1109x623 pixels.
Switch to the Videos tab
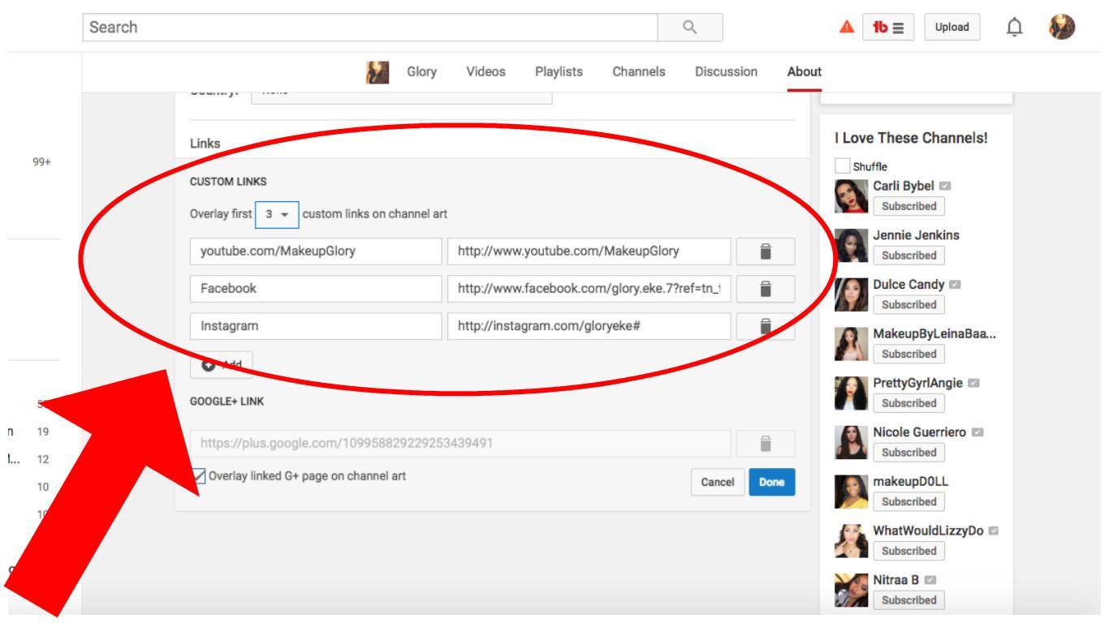[x=485, y=72]
